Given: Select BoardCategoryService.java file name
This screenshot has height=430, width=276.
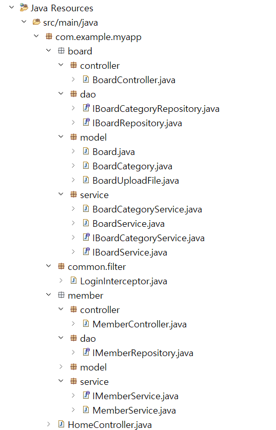Looking at the screenshot, I should pos(147,209).
